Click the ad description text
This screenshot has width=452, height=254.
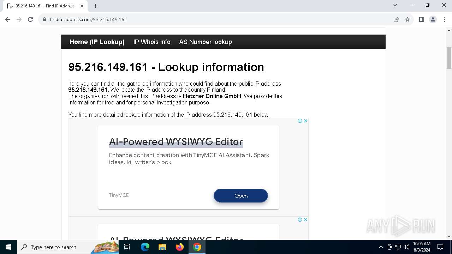point(189,159)
